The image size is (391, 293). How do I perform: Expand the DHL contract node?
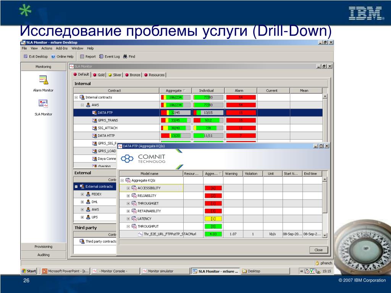82,202
